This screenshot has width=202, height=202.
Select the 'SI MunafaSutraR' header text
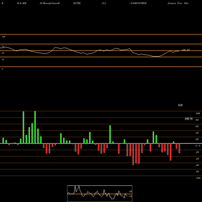point(50,3)
